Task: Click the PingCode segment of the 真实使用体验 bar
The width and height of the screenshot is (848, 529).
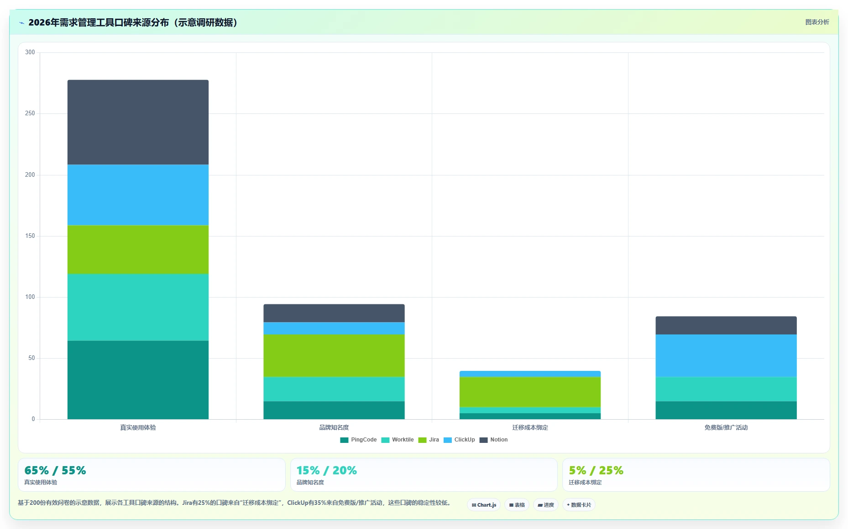Action: [138, 380]
